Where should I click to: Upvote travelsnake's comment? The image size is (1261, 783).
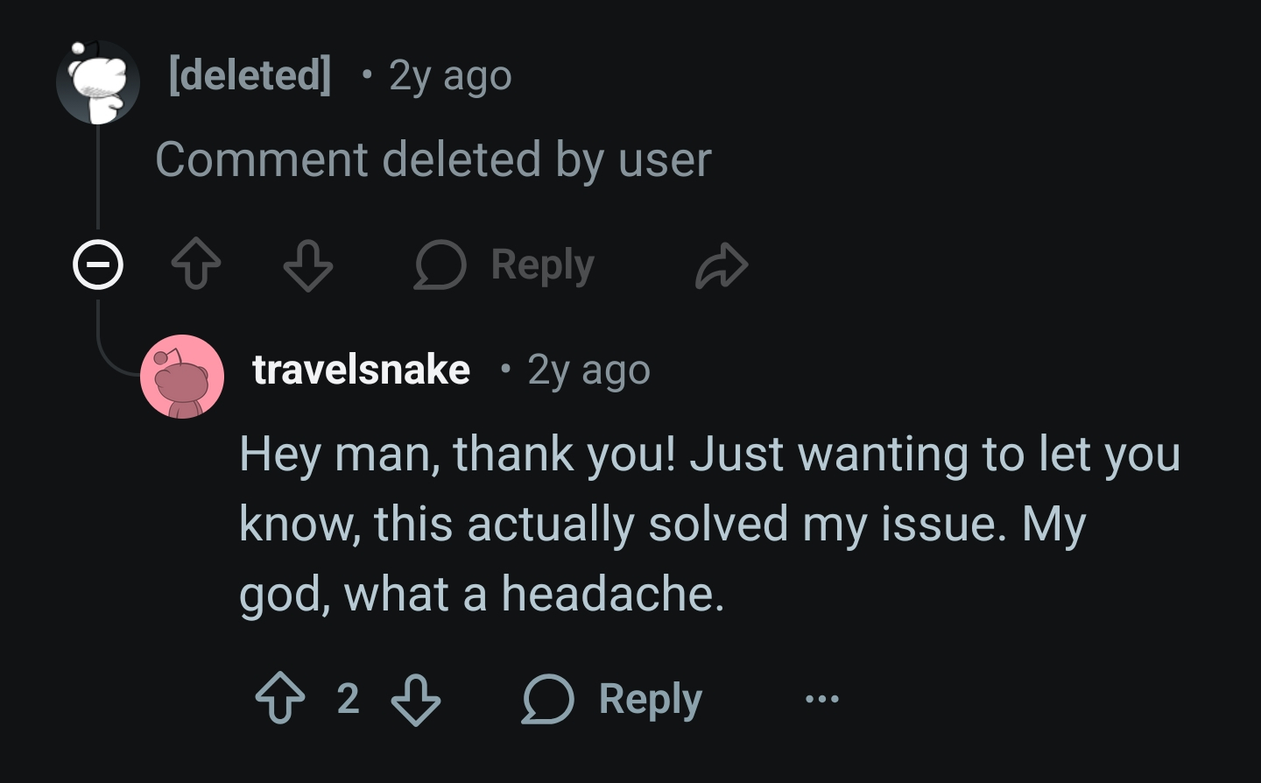280,699
